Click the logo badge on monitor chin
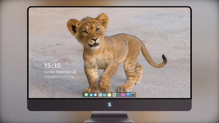This screenshot has width=219, height=123. pos(109,105)
